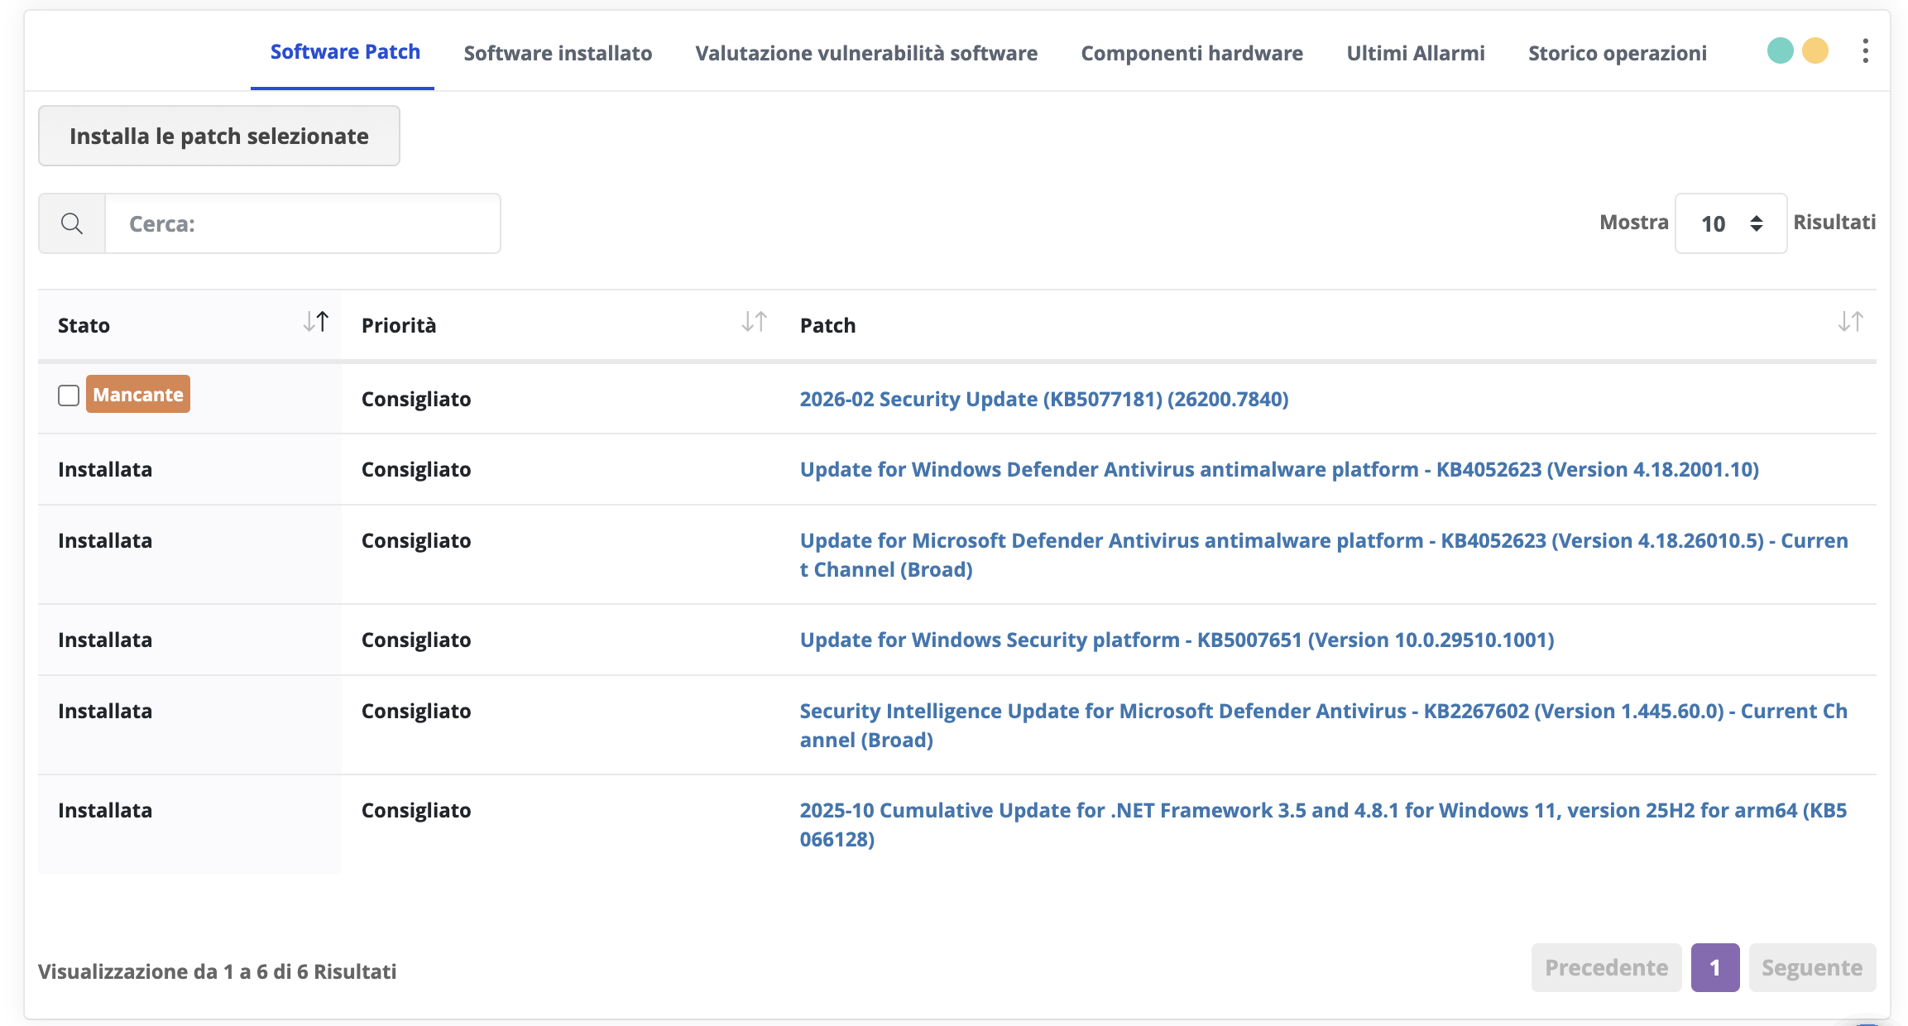The width and height of the screenshot is (1908, 1026).
Task: Check the Mancante patch checkbox
Action: tap(69, 396)
